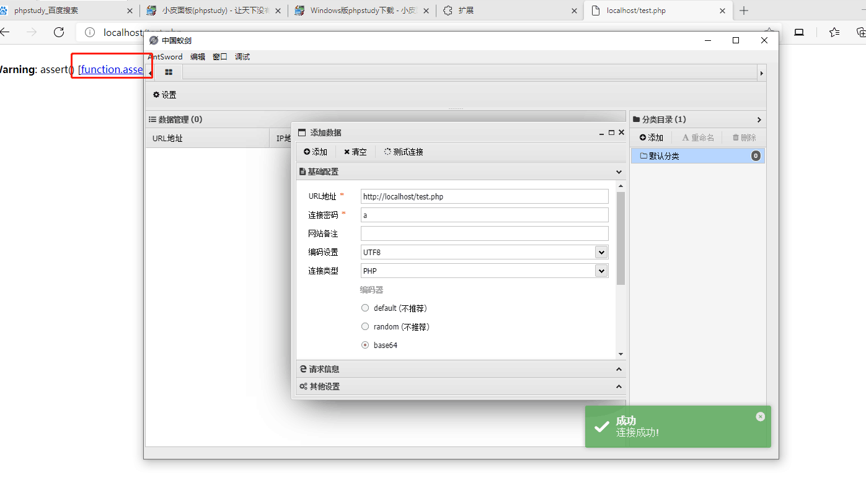Click the browser back arrow
The image size is (866, 483).
point(5,32)
